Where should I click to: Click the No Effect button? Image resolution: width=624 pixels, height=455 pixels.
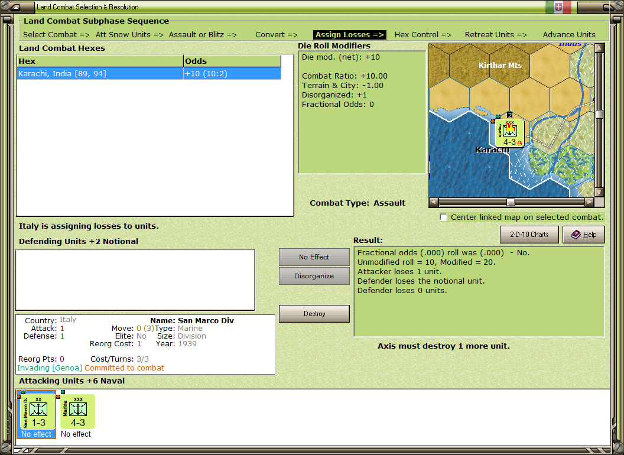[x=314, y=257]
